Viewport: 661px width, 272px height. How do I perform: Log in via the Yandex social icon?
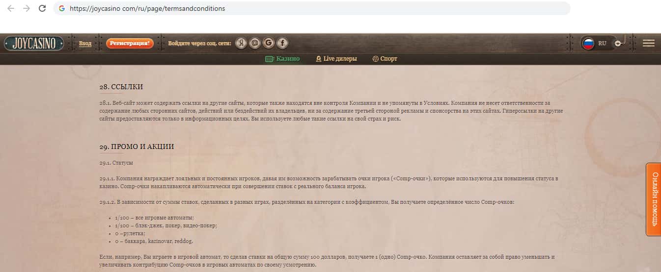coord(241,43)
